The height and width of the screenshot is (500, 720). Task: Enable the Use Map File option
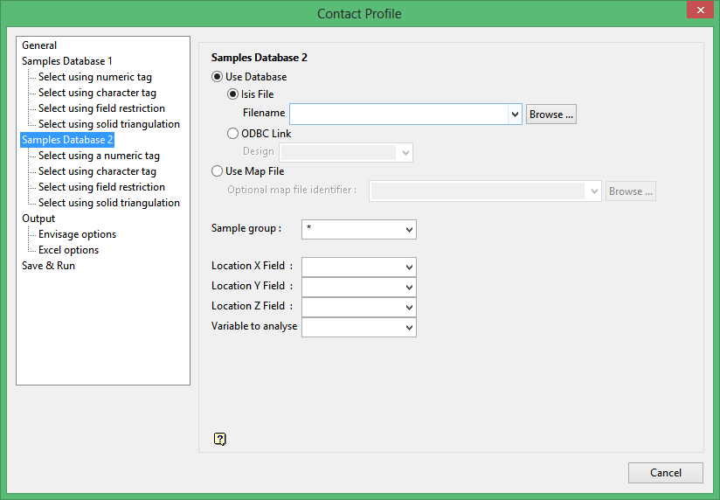(x=218, y=171)
